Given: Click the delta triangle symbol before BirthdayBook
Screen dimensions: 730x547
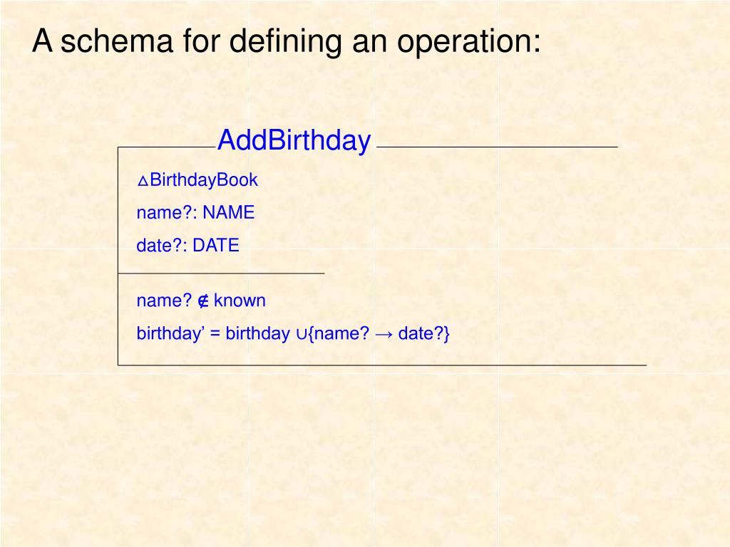Looking at the screenshot, I should point(143,181).
